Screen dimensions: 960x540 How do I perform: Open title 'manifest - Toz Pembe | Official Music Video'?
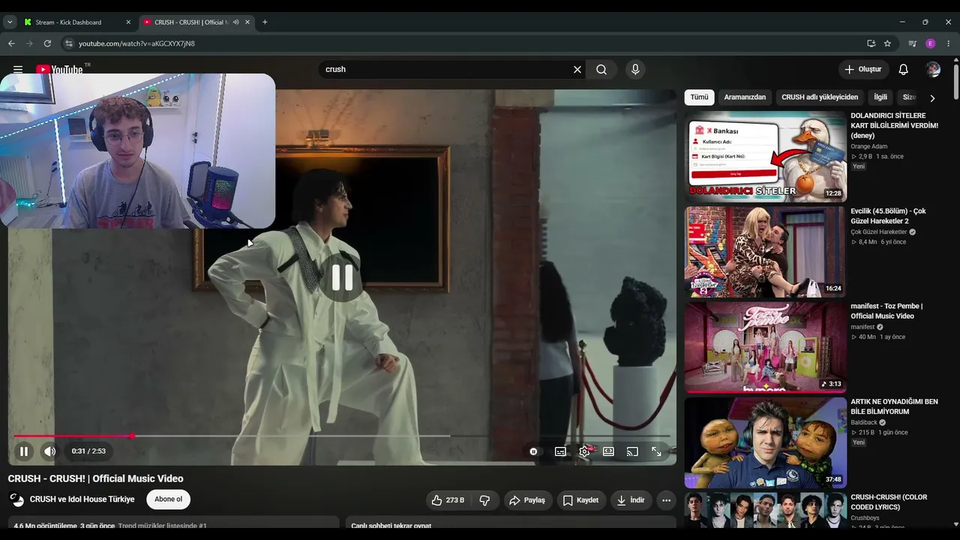point(886,311)
